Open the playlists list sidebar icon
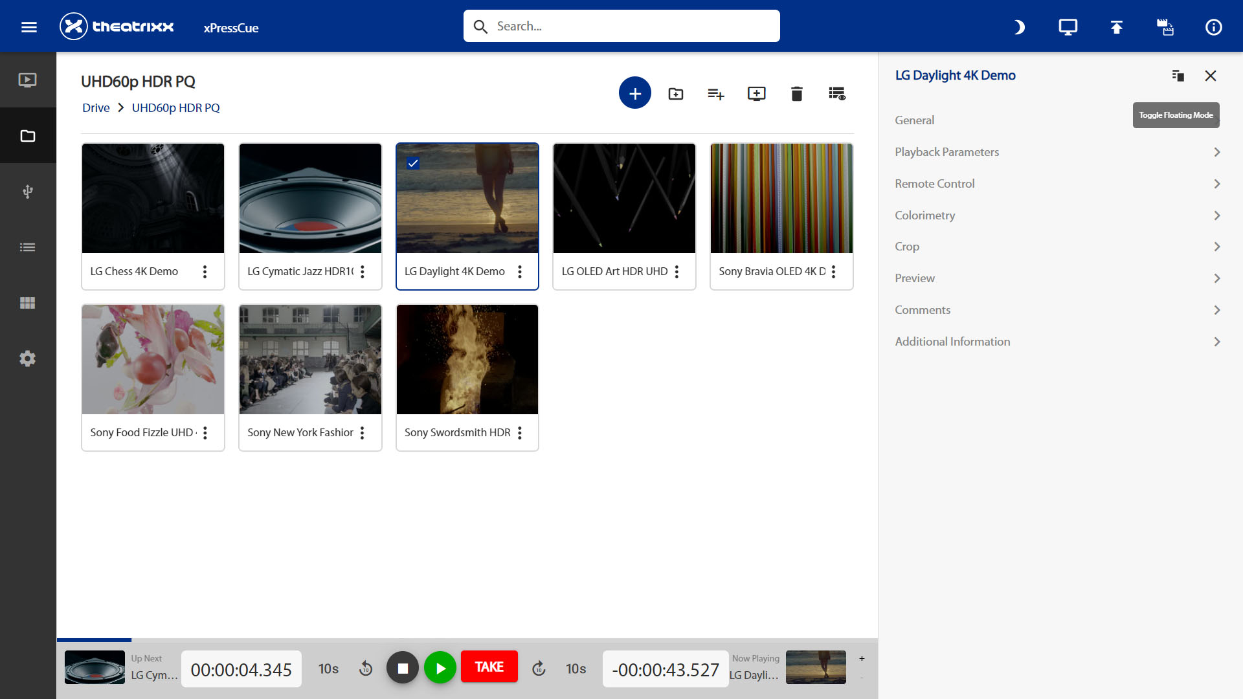Image resolution: width=1243 pixels, height=699 pixels. pos(28,247)
